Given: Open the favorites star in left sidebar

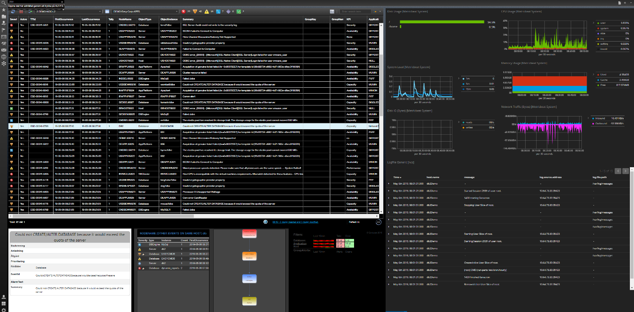Looking at the screenshot, I should pyautogui.click(x=4, y=10).
